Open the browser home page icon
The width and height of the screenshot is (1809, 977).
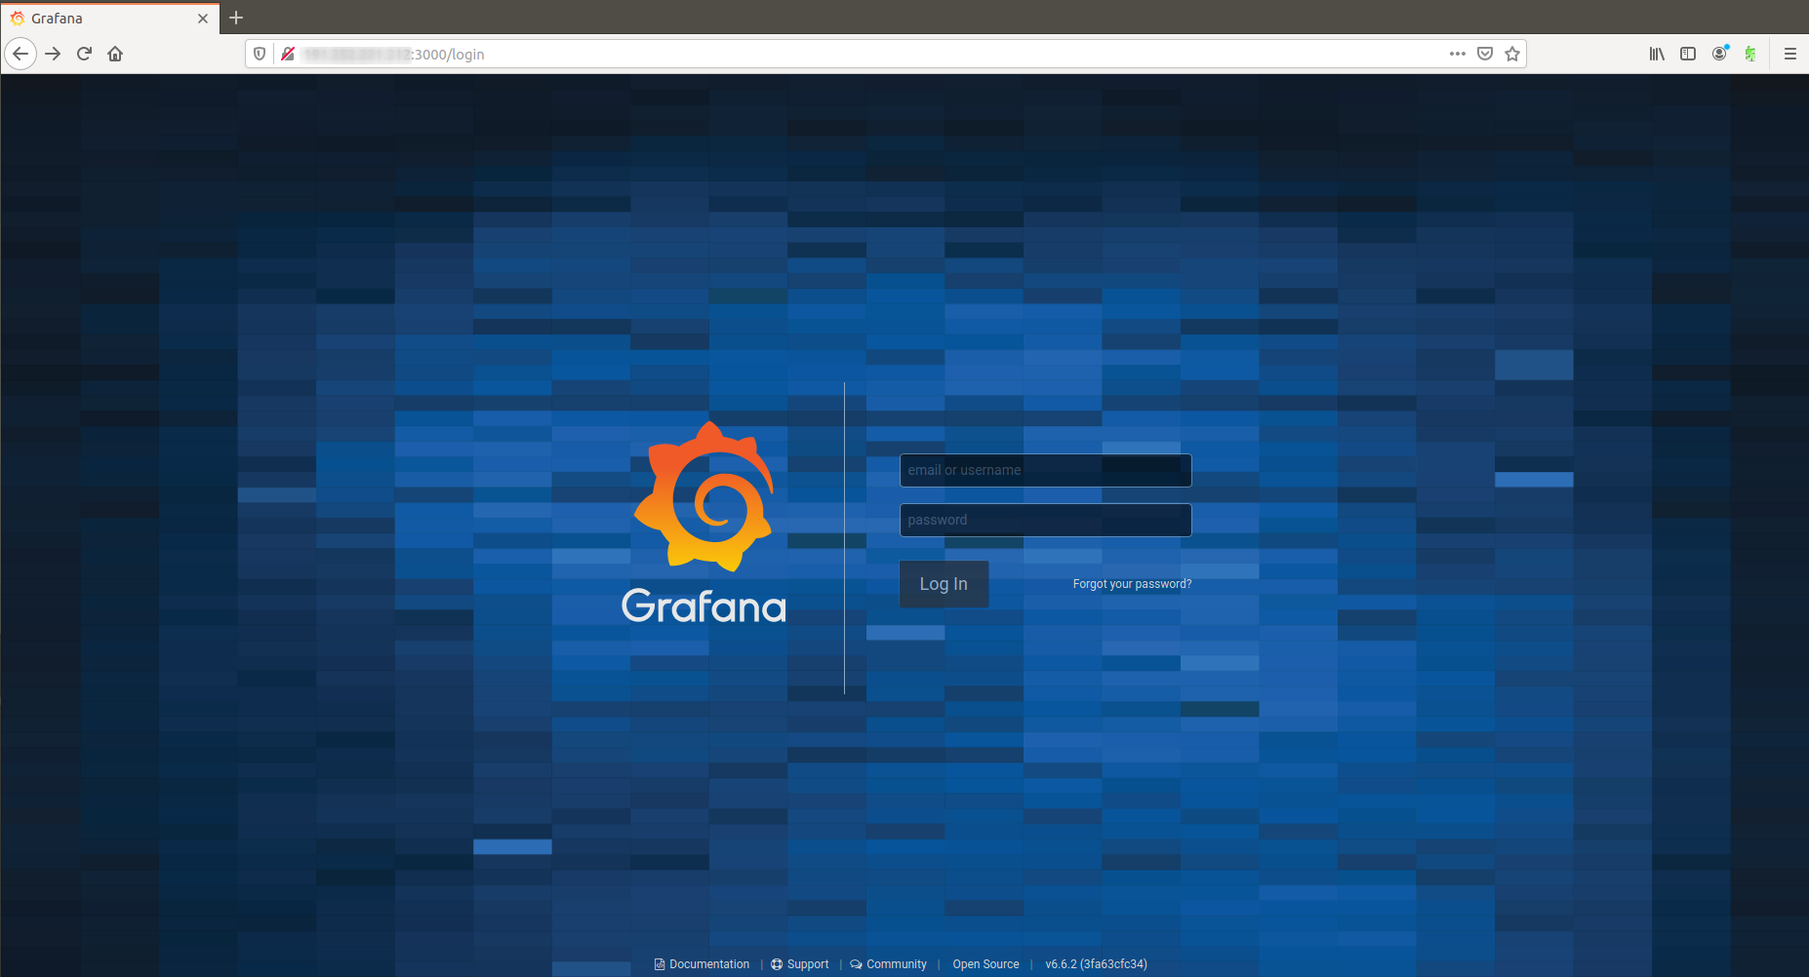click(x=115, y=54)
